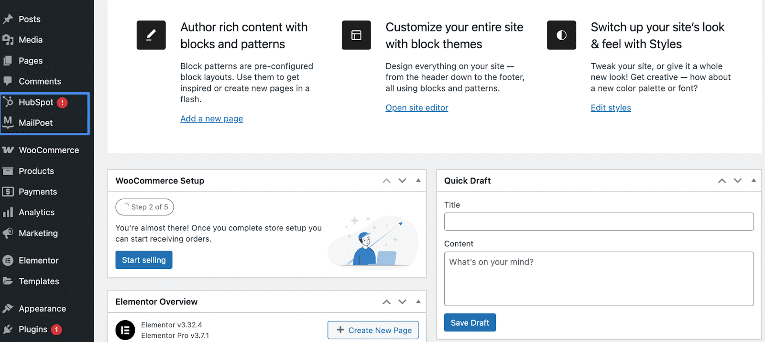Image resolution: width=765 pixels, height=342 pixels.
Task: Click the Analytics bar chart icon
Action: 8,212
